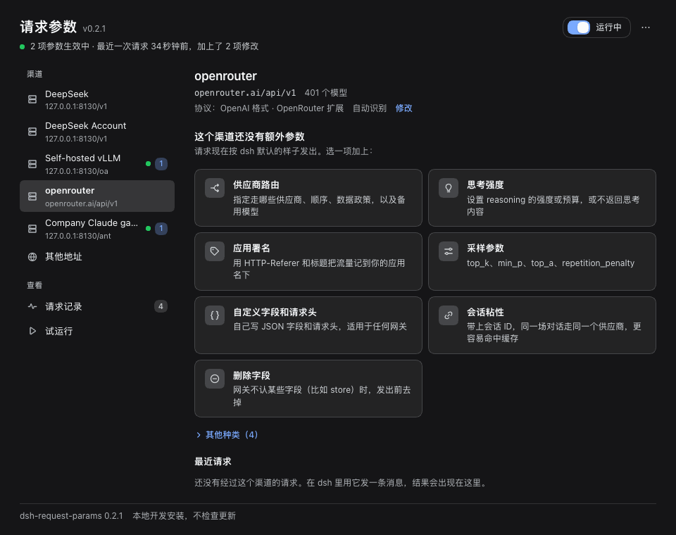Screen dimensions: 676x535
Task: Click the 请求参数 page title
Action: point(49,27)
